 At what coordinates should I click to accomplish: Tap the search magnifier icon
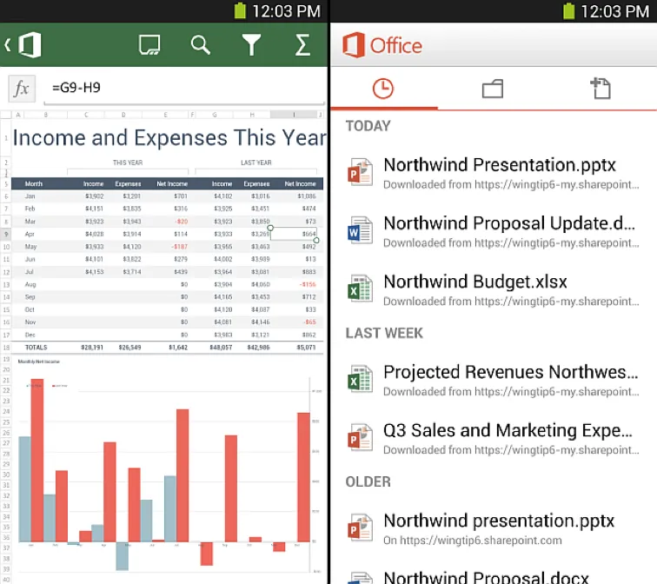pos(201,45)
